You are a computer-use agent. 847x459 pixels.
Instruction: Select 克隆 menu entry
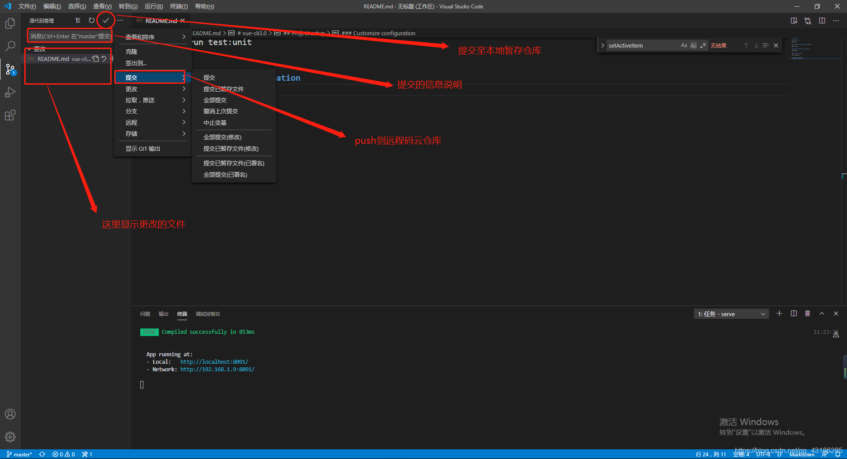[153, 52]
